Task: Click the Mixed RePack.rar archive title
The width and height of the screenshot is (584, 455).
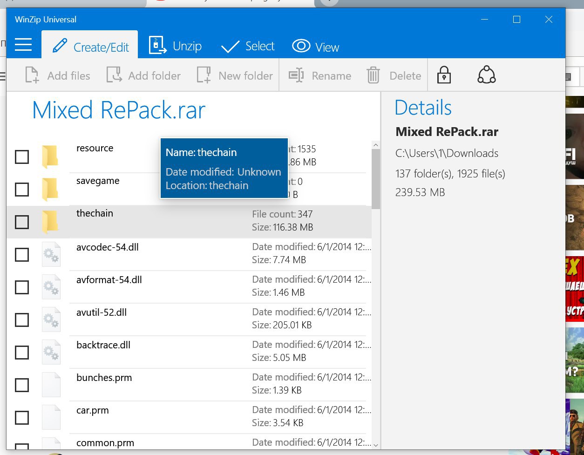Action: click(x=119, y=110)
